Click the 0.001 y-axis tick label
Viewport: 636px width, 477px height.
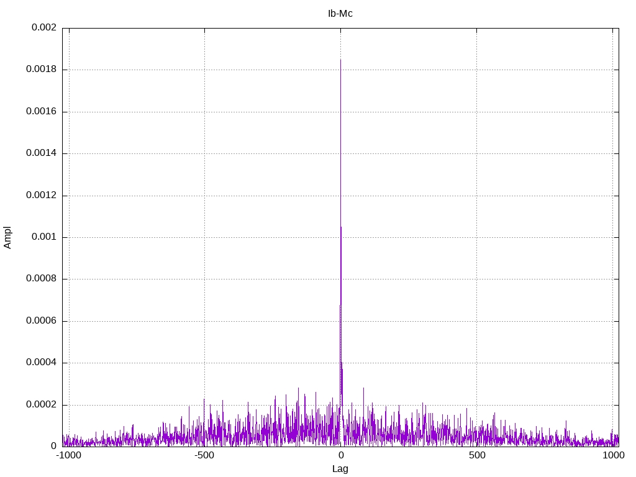43,237
